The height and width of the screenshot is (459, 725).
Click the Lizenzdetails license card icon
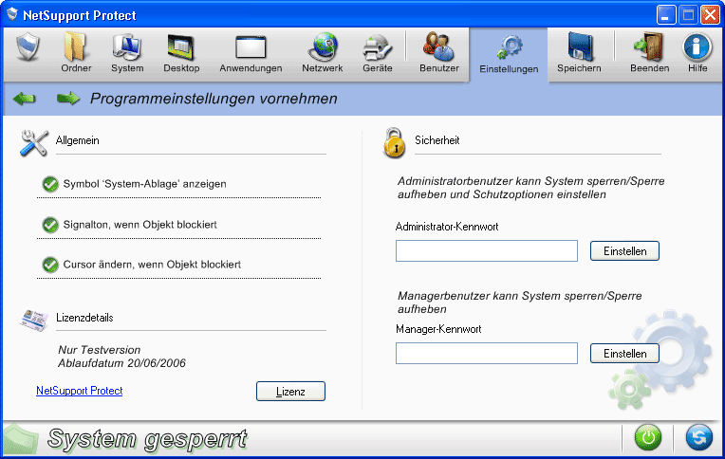tap(34, 320)
